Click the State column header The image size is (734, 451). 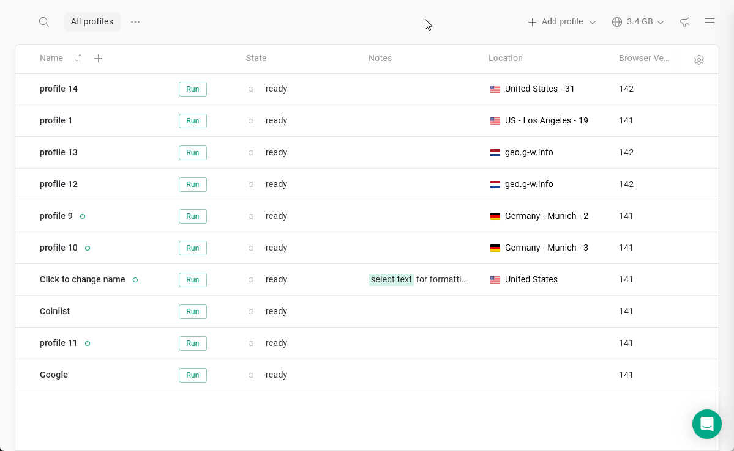point(256,58)
